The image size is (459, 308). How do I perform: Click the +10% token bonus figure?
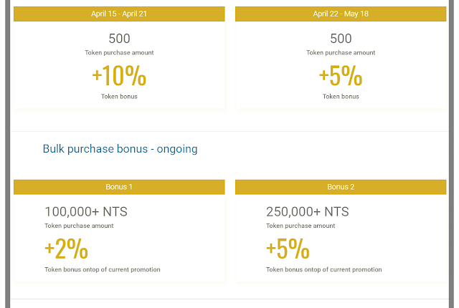coord(119,76)
